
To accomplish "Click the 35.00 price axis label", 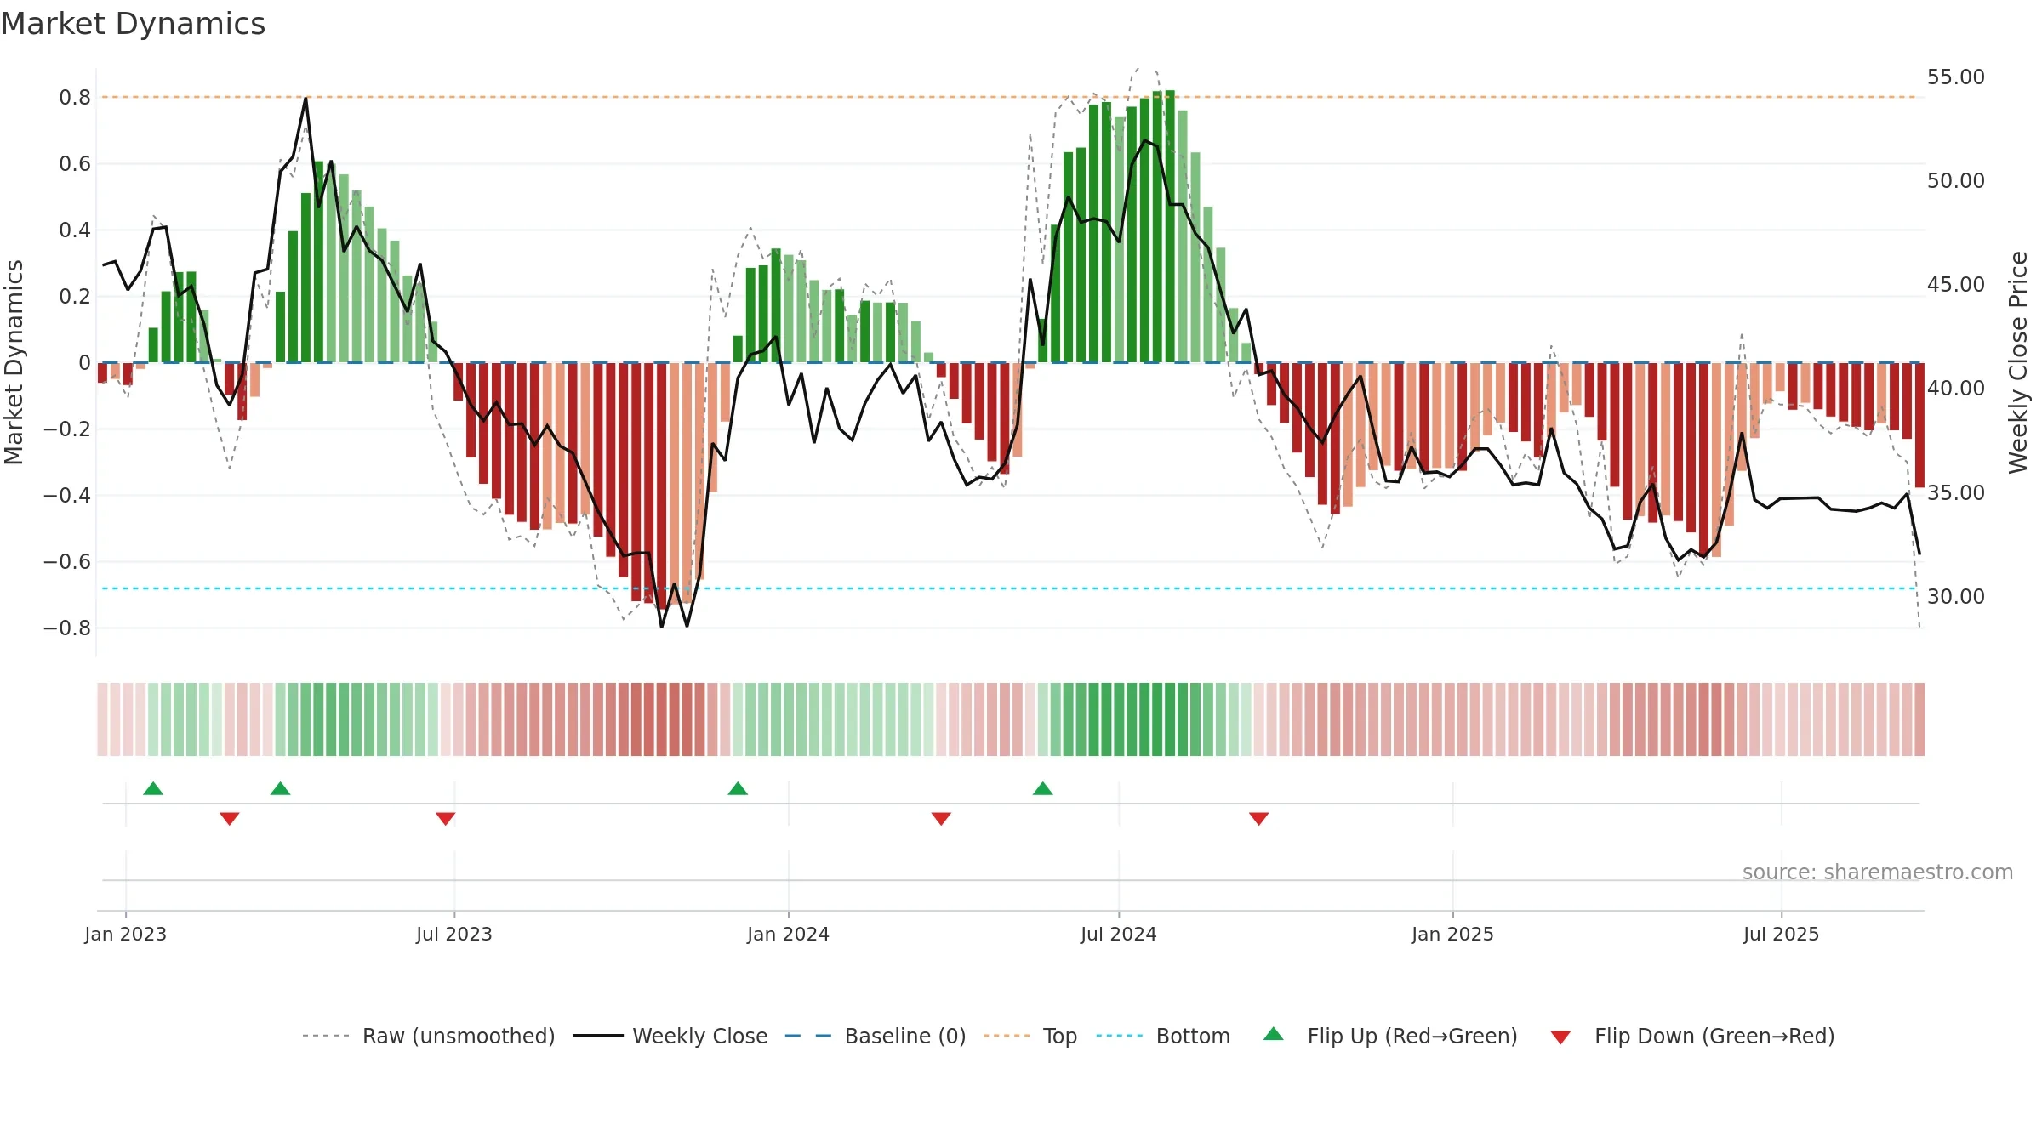I will pos(1956,493).
